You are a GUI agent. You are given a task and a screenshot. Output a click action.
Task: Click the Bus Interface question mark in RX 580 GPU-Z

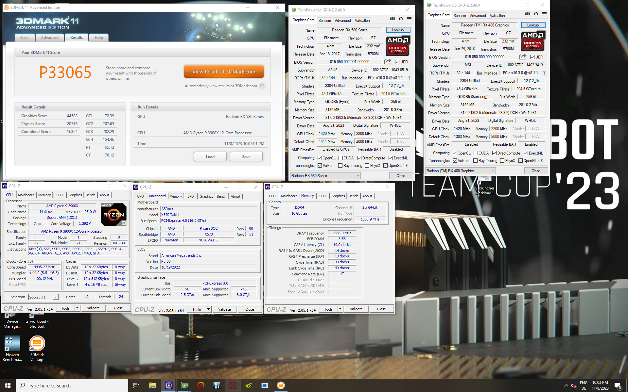point(409,78)
